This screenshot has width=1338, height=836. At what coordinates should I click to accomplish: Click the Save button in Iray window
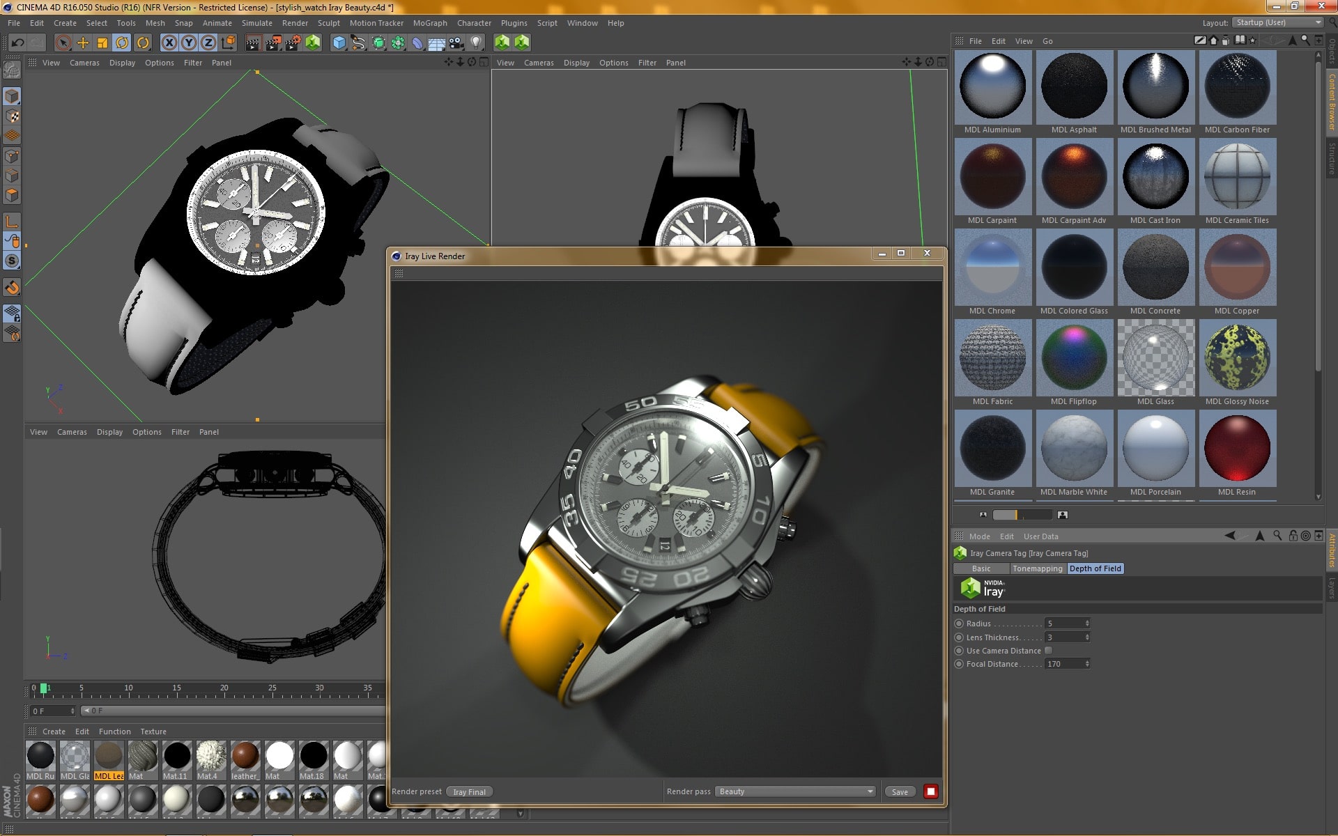[x=899, y=791]
